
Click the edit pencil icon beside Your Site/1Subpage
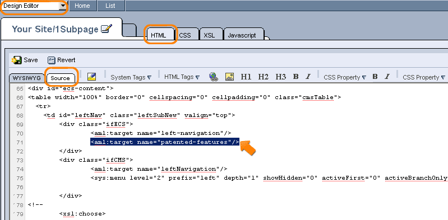(x=107, y=29)
